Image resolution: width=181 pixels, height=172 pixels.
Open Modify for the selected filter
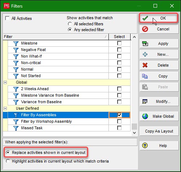pyautogui.click(x=159, y=101)
